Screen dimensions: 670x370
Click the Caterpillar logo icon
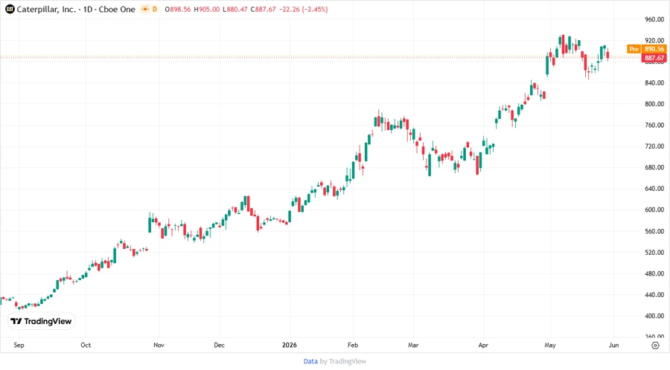[x=10, y=9]
